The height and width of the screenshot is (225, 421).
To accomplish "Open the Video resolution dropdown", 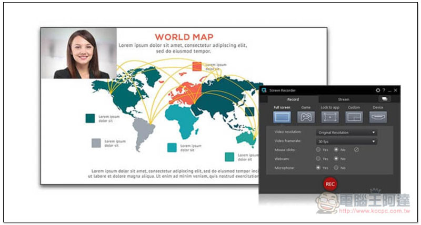I will [346, 132].
